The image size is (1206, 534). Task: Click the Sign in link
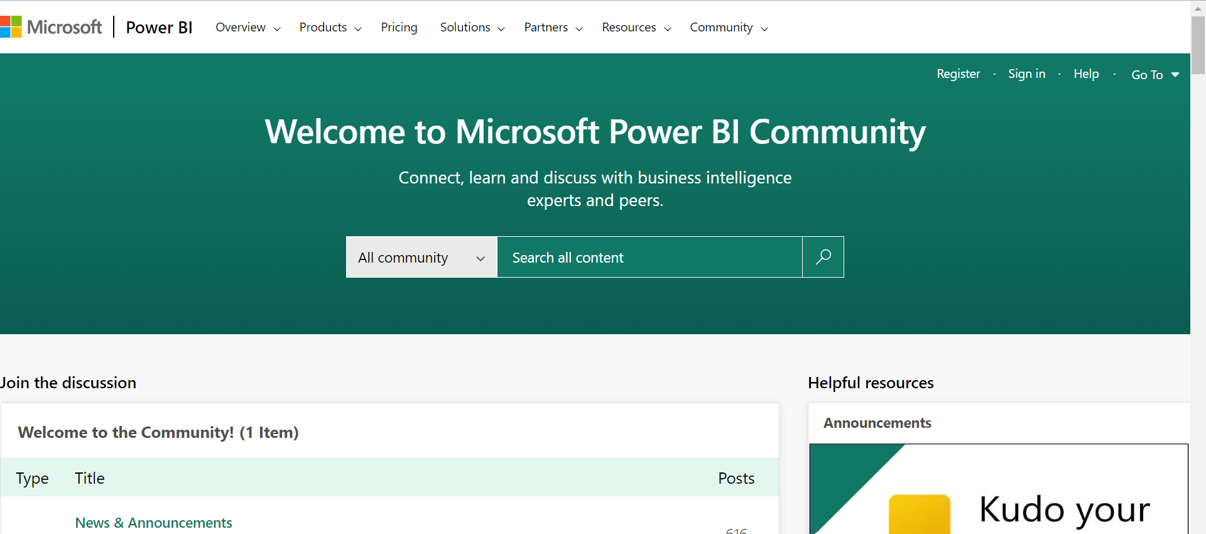click(1026, 74)
